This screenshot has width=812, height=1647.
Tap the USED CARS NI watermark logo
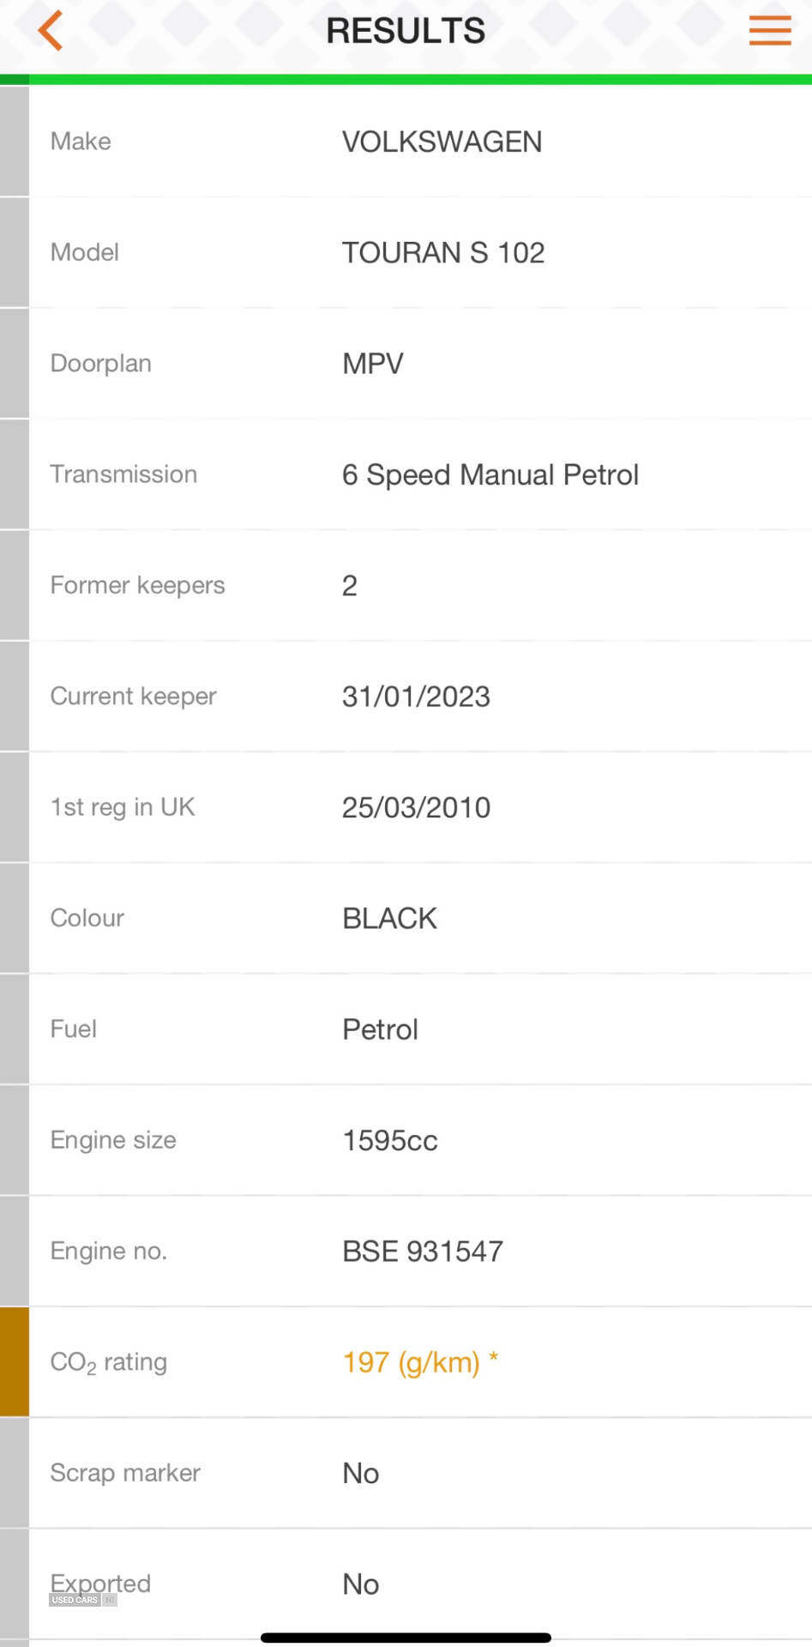coord(83,1600)
